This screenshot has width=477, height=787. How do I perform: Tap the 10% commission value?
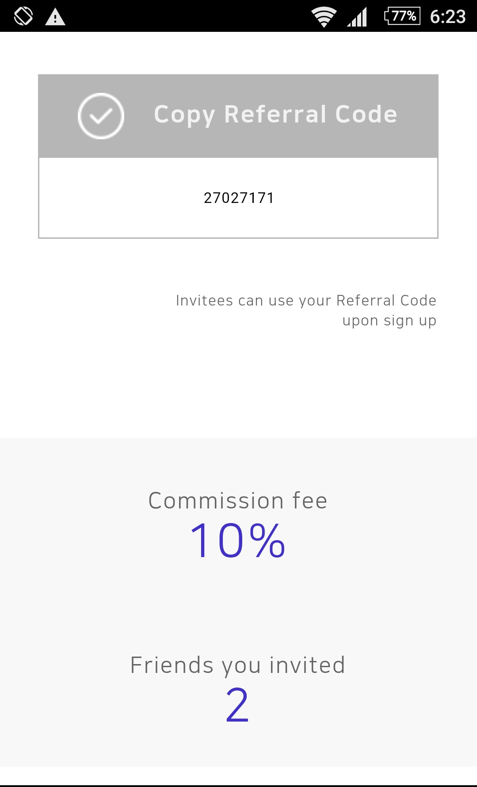[x=238, y=540]
